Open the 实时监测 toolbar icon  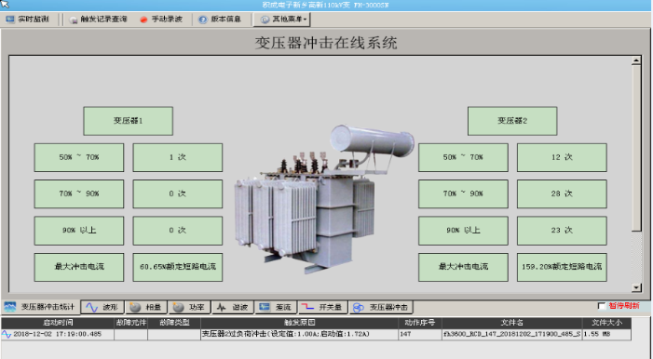coord(10,20)
